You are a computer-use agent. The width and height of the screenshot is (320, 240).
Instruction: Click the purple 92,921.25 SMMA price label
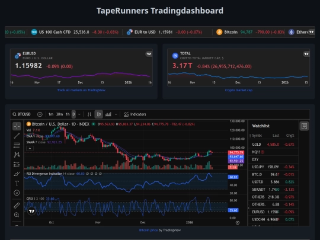point(236,161)
